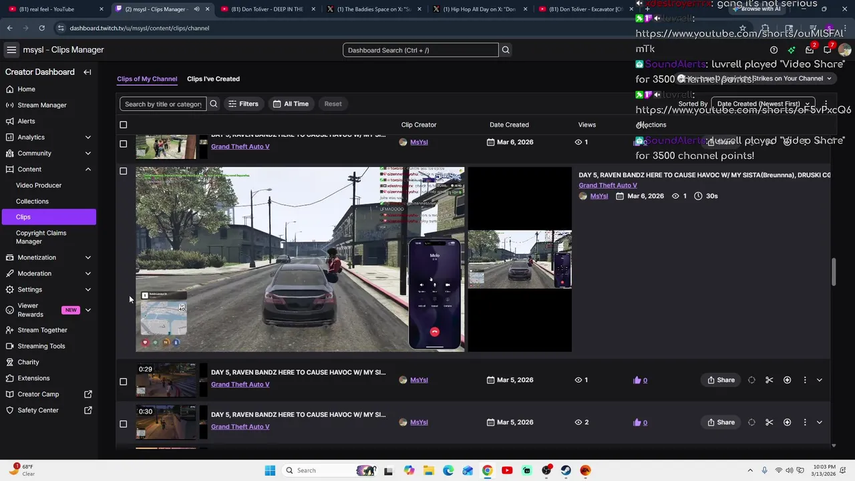Screen dimensions: 855x481
Task: Expand the Moderation sidebar section
Action: click(88, 273)
